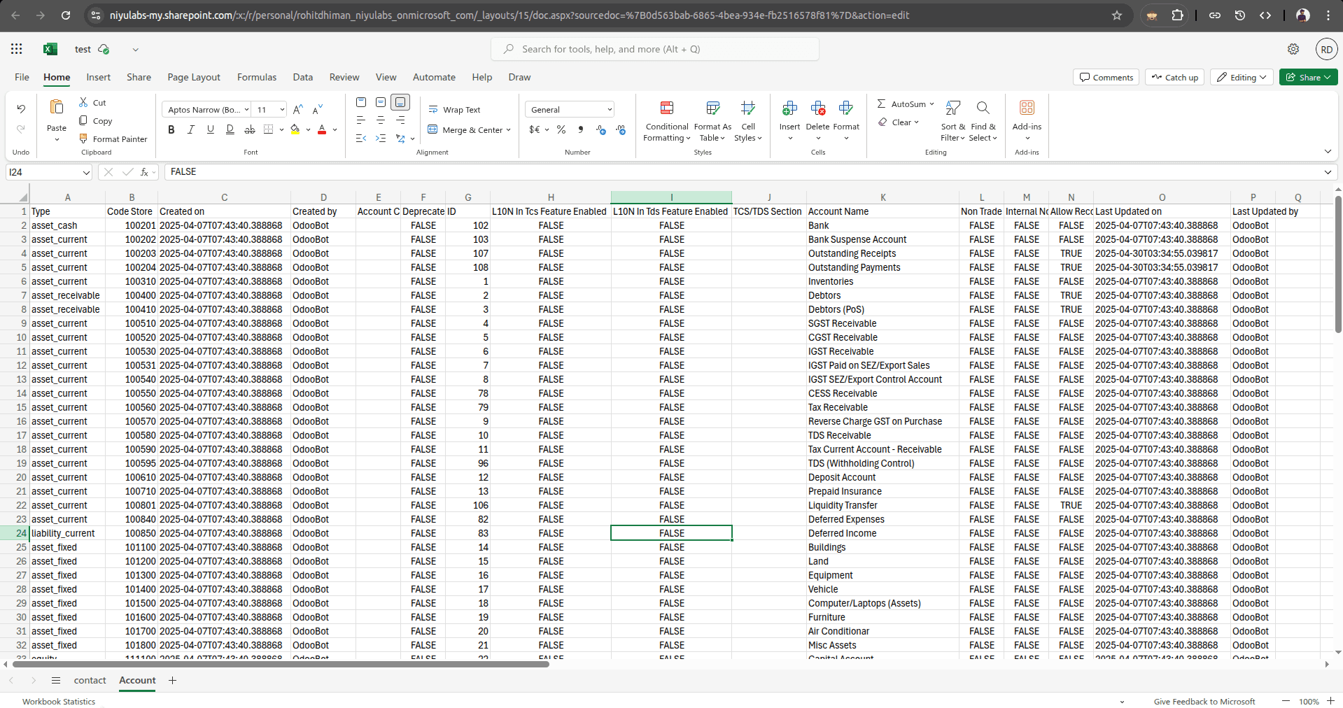Toggle Italic formatting
This screenshot has width=1343, height=708.
tap(191, 129)
